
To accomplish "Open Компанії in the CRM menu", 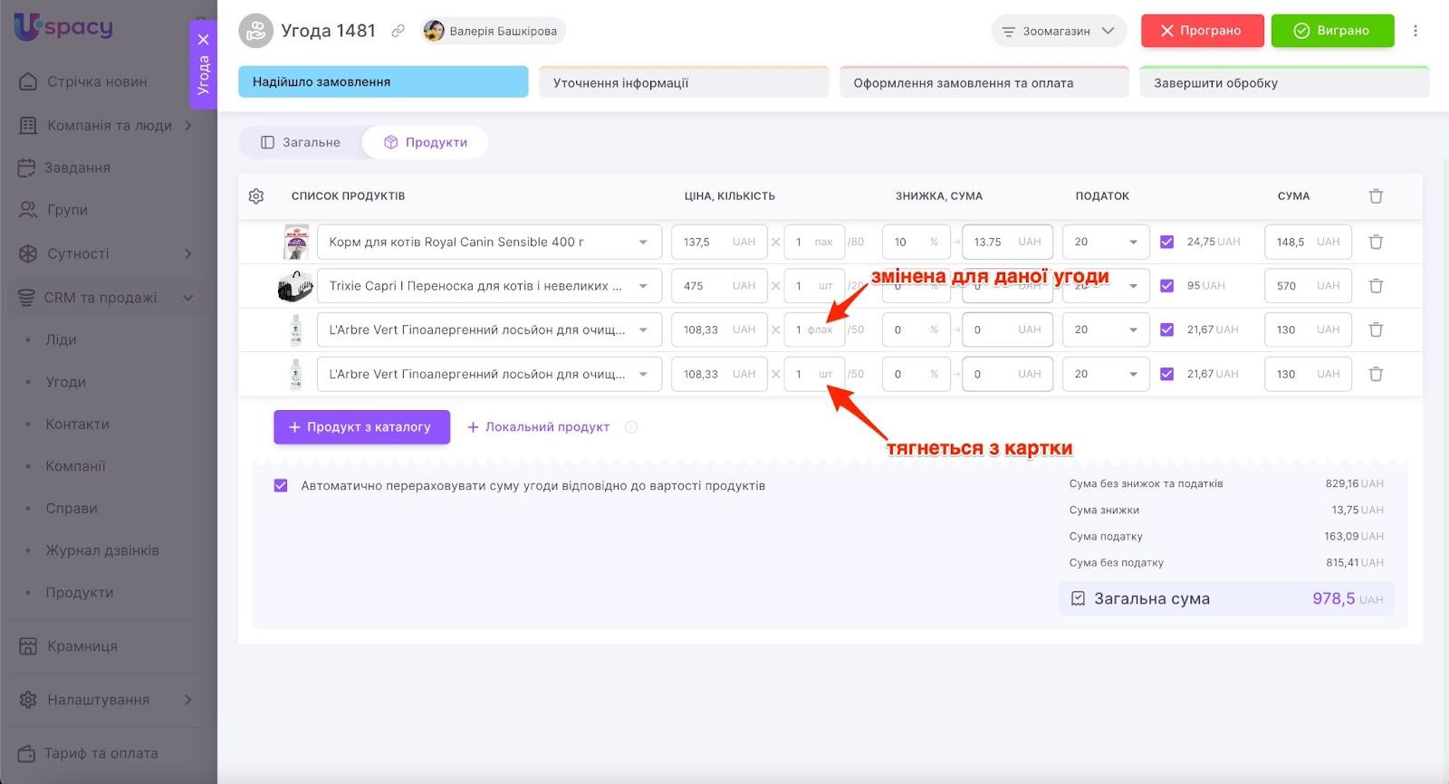I will 76,466.
